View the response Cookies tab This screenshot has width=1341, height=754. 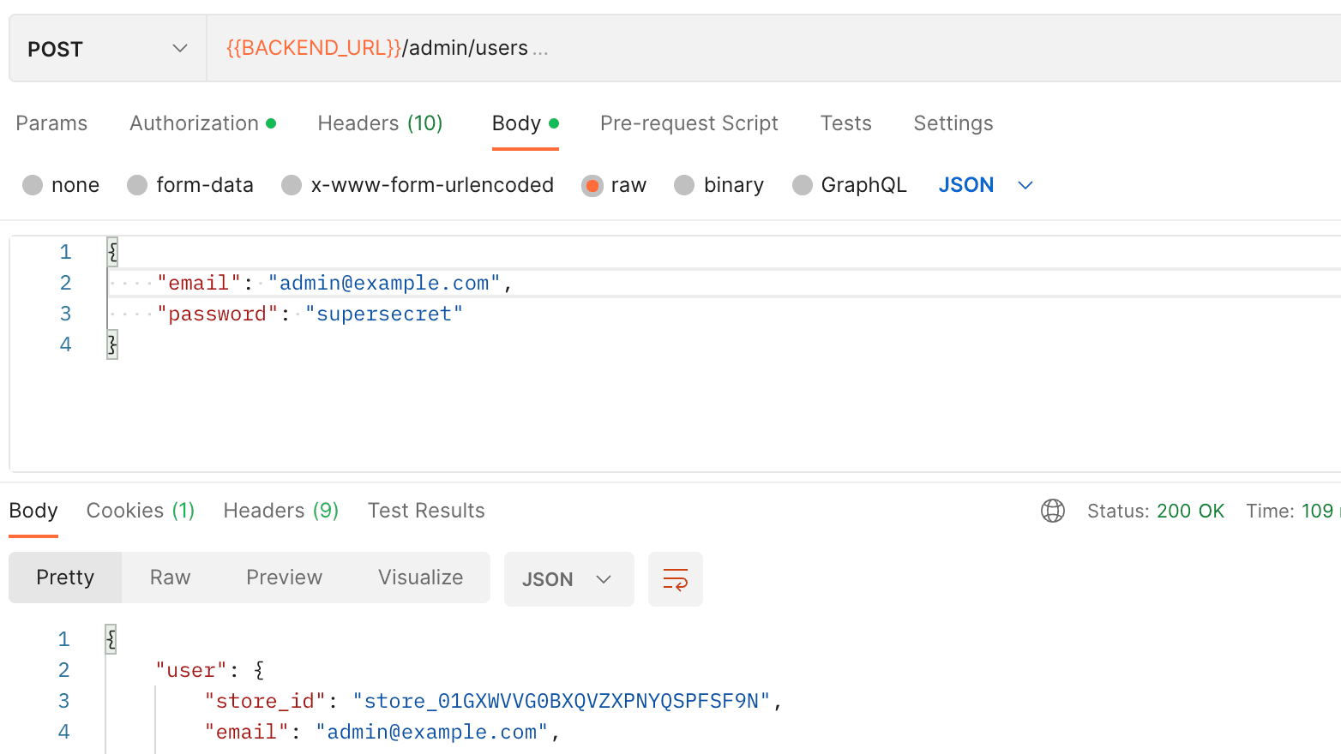[x=140, y=511]
